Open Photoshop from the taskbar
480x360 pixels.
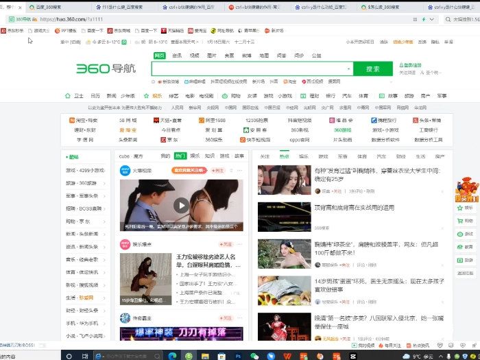tap(238, 356)
